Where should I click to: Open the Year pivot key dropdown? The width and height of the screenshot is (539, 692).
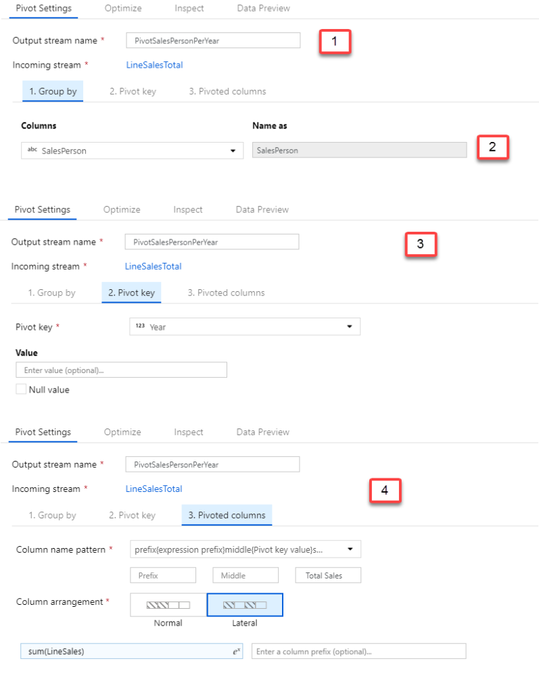(x=349, y=327)
